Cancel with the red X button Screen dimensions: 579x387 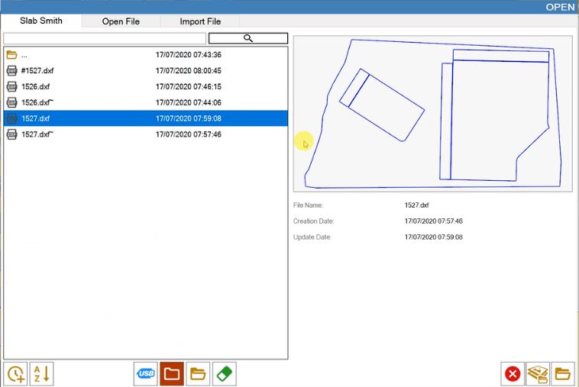point(513,374)
